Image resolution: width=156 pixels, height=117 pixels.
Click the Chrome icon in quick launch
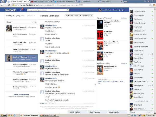(11, 115)
